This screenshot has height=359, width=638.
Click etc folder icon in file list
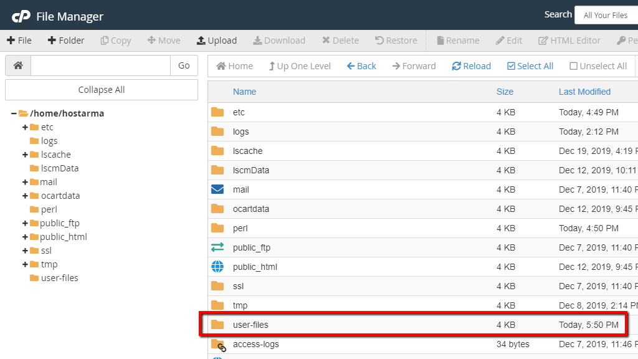[x=217, y=112]
